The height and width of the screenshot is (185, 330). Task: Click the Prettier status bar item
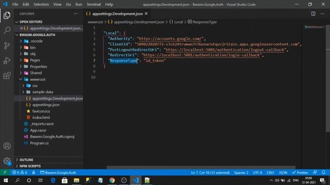pos(300,173)
